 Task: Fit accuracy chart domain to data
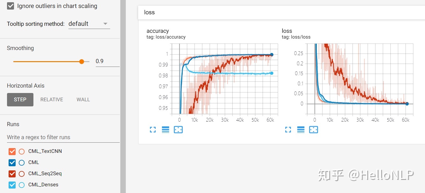(x=178, y=130)
